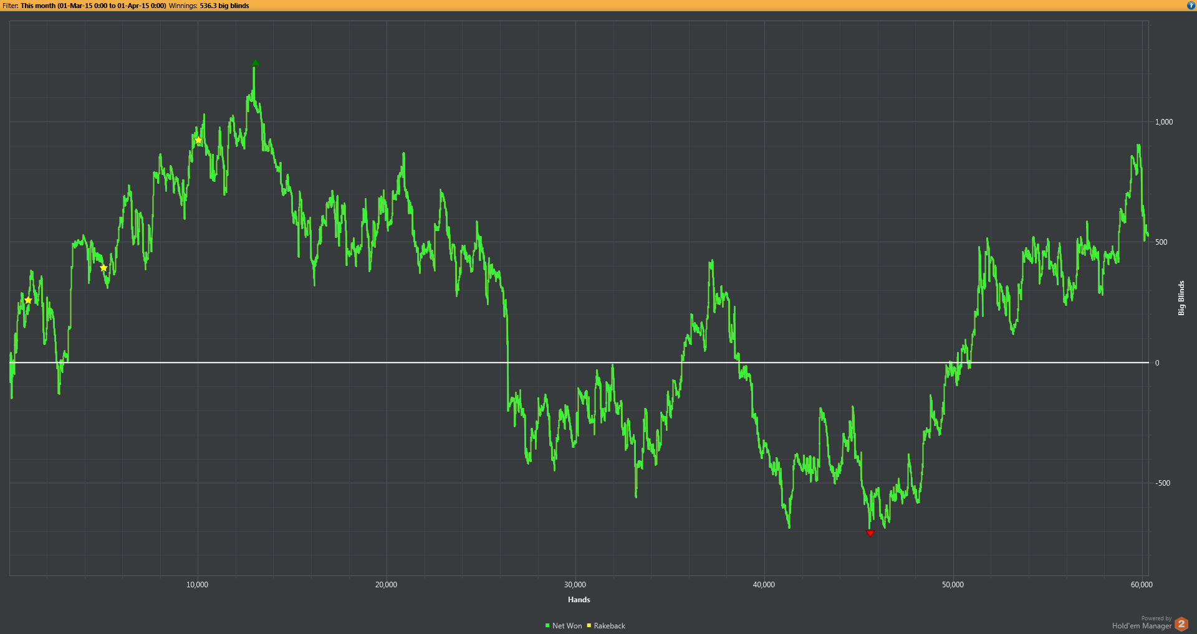Click the "20,000" hands axis label
This screenshot has width=1197, height=634.
tap(387, 585)
